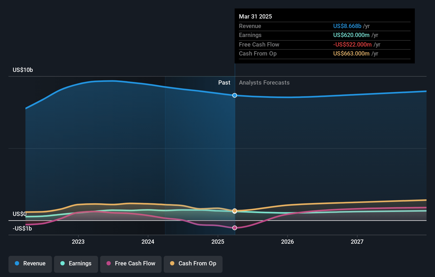Viewport: 435px width, 277px height.
Task: Click the Analysts Forecasts label
Action: point(264,82)
